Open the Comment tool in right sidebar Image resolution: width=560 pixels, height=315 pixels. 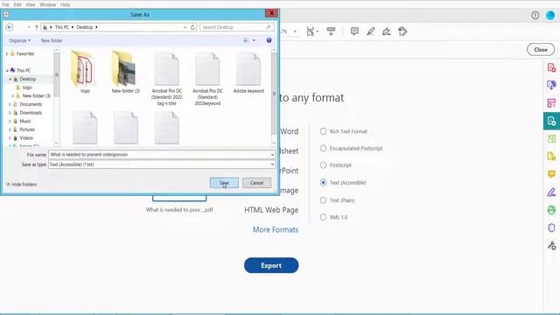click(551, 174)
